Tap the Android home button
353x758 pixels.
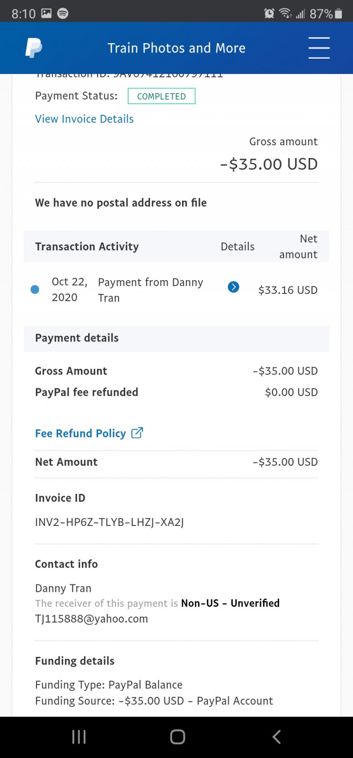tap(178, 736)
